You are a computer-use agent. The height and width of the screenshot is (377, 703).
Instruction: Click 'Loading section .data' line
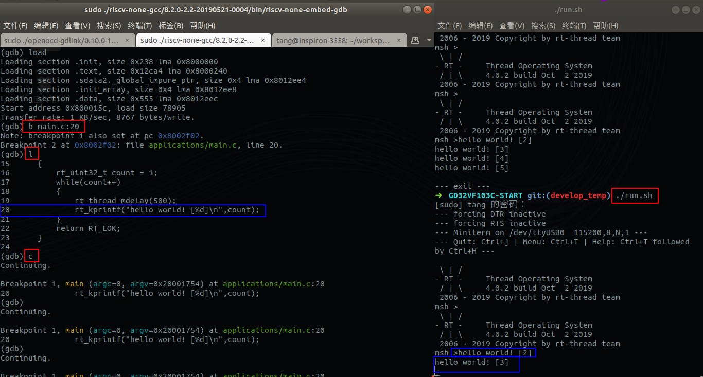point(109,99)
